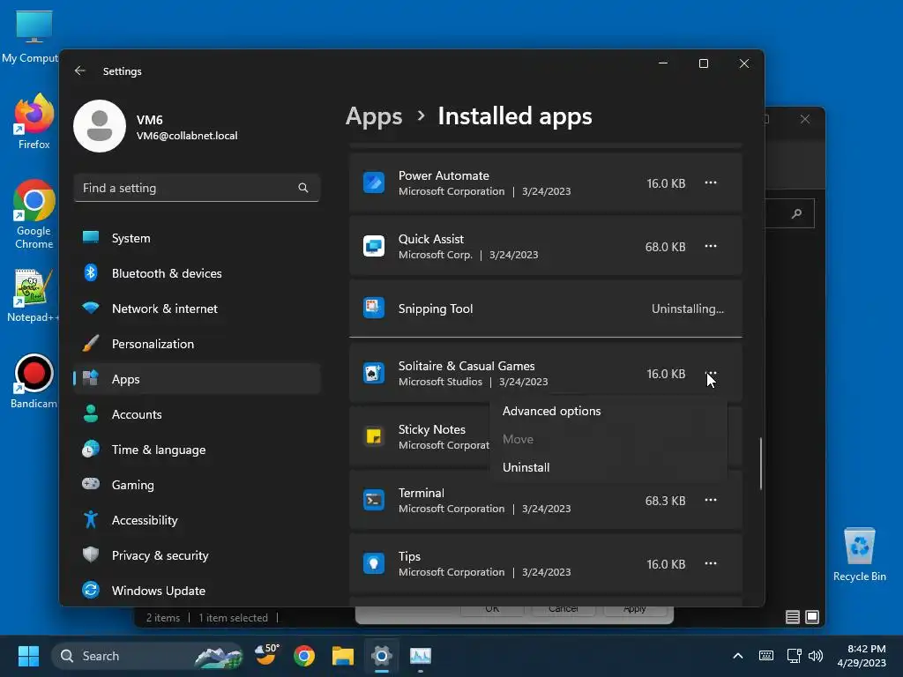Image resolution: width=903 pixels, height=677 pixels.
Task: Open Privacy & security settings
Action: pos(197,555)
